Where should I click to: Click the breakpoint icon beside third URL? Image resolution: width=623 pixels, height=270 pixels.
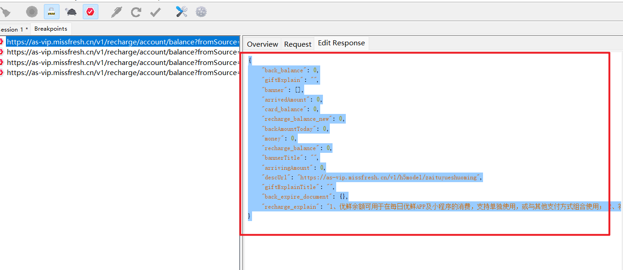click(x=2, y=62)
